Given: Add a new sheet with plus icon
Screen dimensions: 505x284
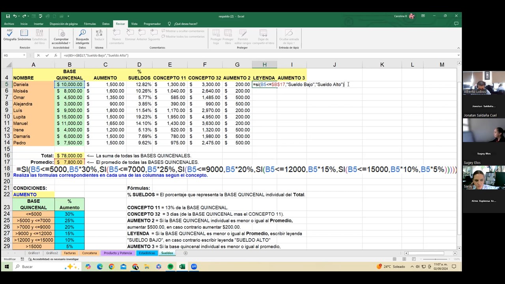Looking at the screenshot, I should pos(185,253).
